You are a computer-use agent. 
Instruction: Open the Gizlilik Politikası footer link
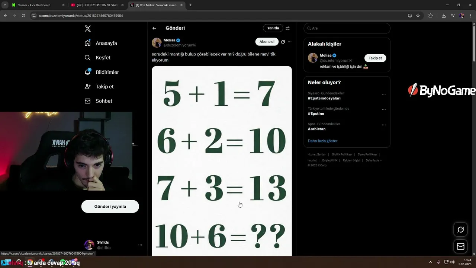[x=342, y=154]
